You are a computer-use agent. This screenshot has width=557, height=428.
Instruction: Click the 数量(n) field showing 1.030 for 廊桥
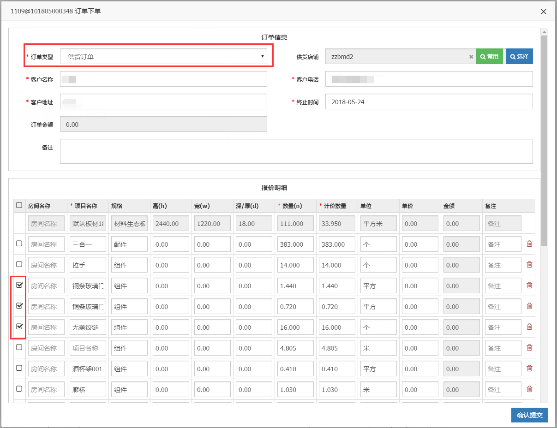coord(295,390)
